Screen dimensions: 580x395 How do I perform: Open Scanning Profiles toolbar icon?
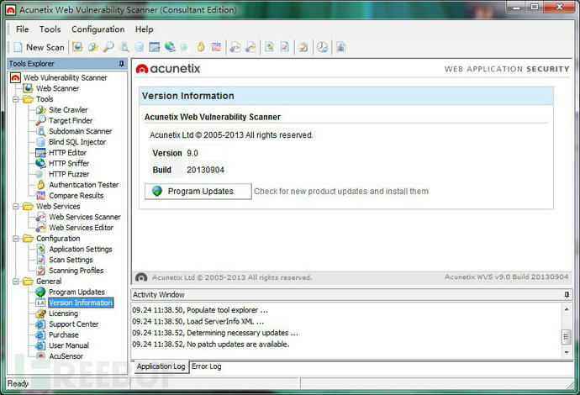tap(303, 47)
